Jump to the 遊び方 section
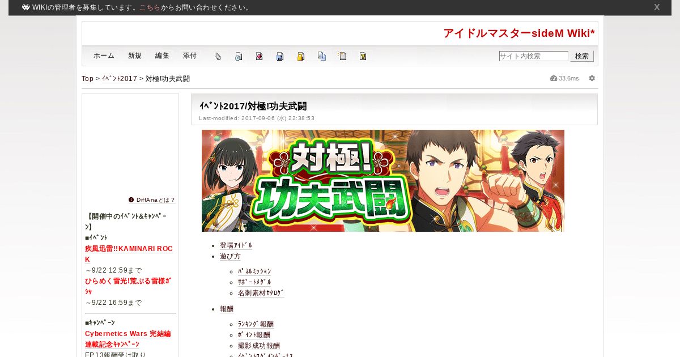680x357 pixels. [230, 256]
